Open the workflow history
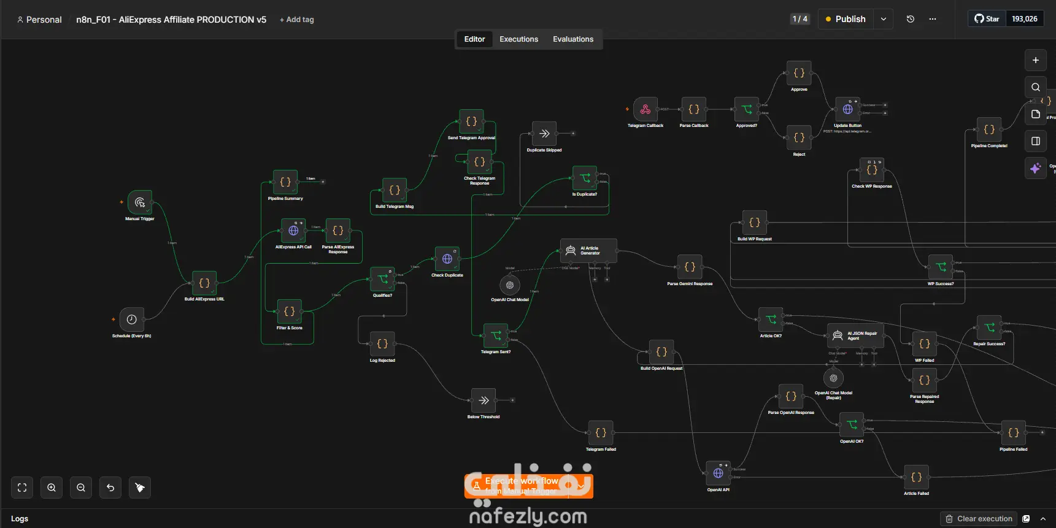Viewport: 1056px width, 528px height. pyautogui.click(x=911, y=19)
